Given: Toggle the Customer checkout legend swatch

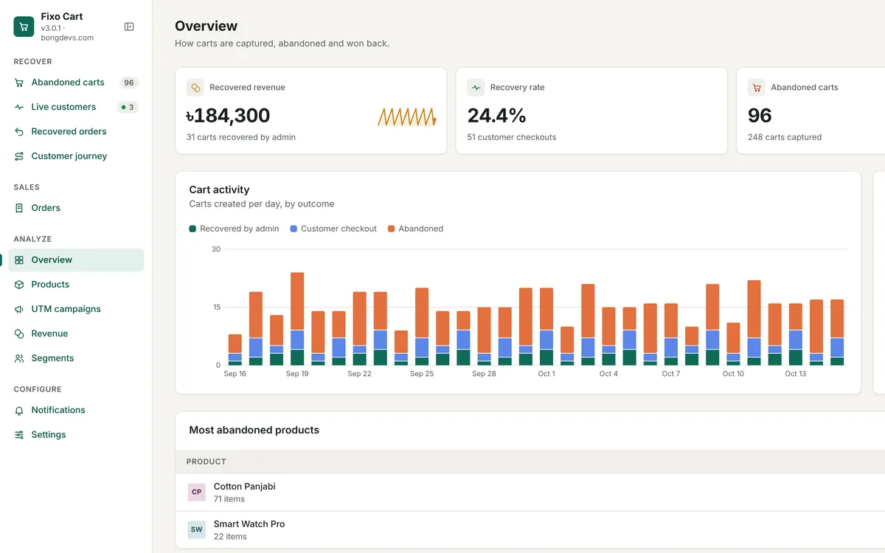Looking at the screenshot, I should [x=294, y=229].
